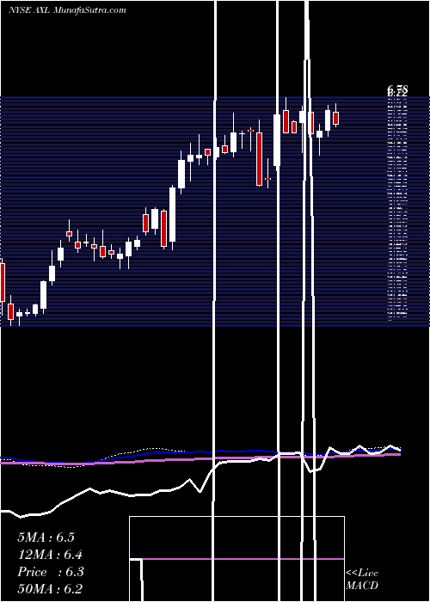The height and width of the screenshot is (602, 430).
Task: Click the 12MA : 6.4 value label
Action: pos(50,555)
